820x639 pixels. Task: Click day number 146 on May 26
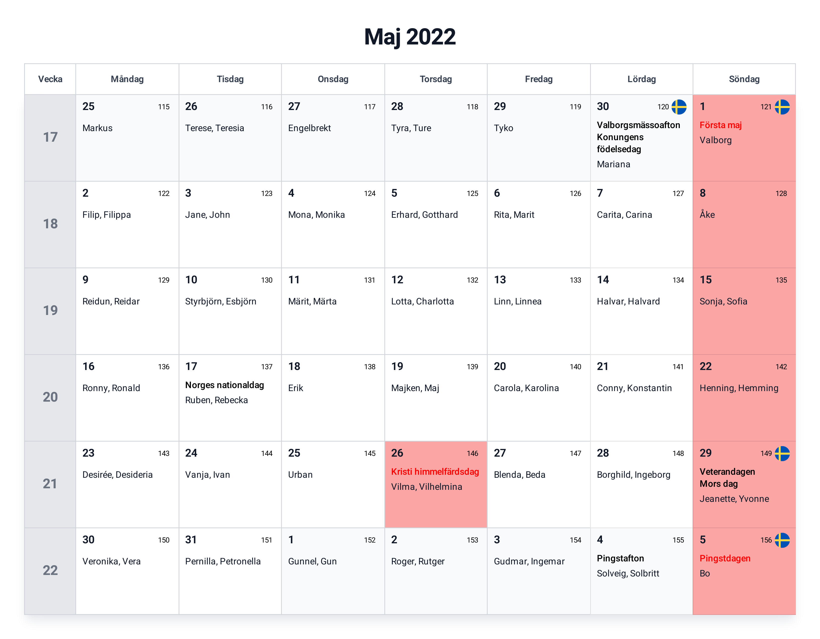pyautogui.click(x=472, y=454)
